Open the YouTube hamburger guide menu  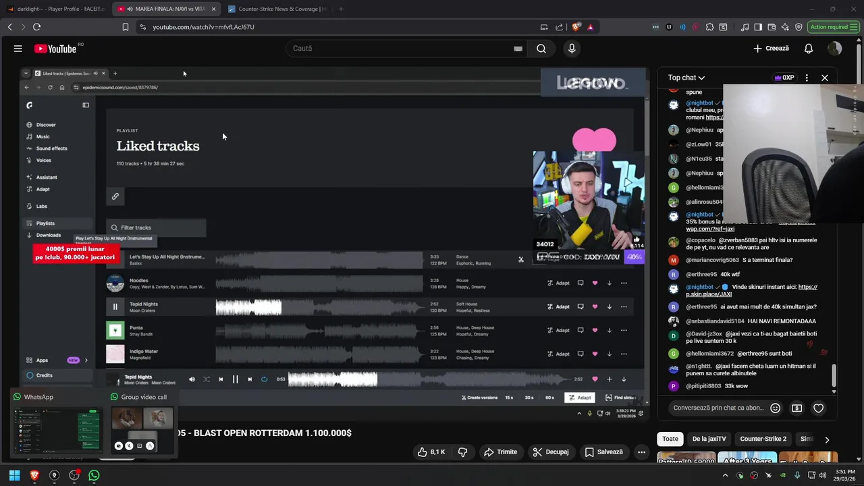pyautogui.click(x=18, y=49)
